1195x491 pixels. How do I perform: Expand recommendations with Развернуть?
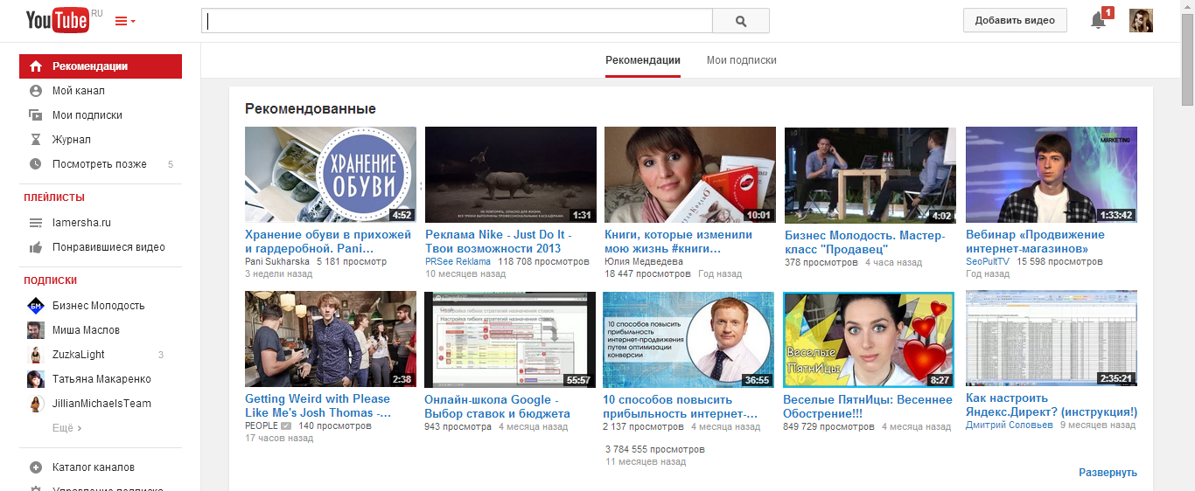pos(1108,473)
